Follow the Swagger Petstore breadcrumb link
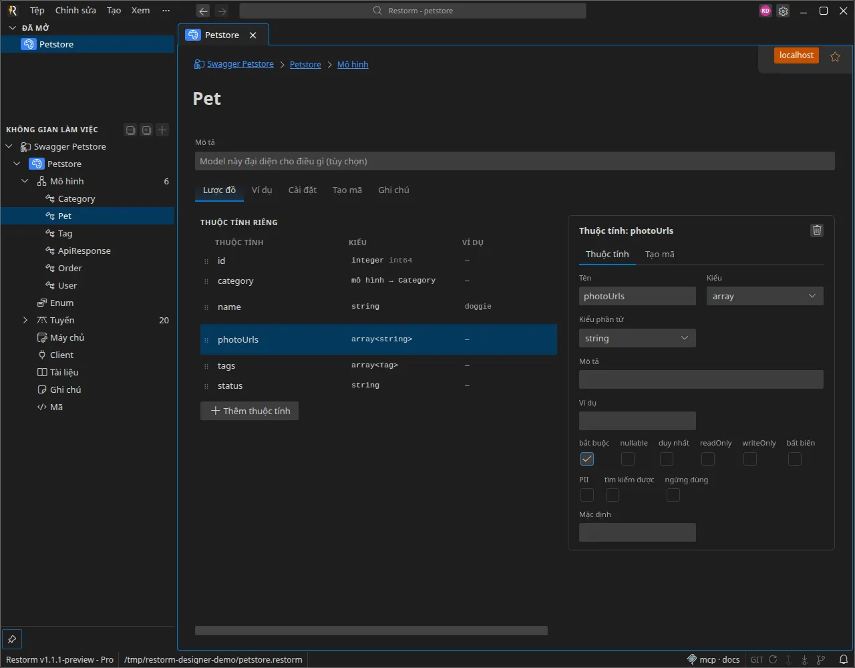 pyautogui.click(x=240, y=64)
